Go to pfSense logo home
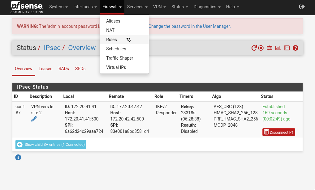The width and height of the screenshot is (315, 190). point(27,7)
